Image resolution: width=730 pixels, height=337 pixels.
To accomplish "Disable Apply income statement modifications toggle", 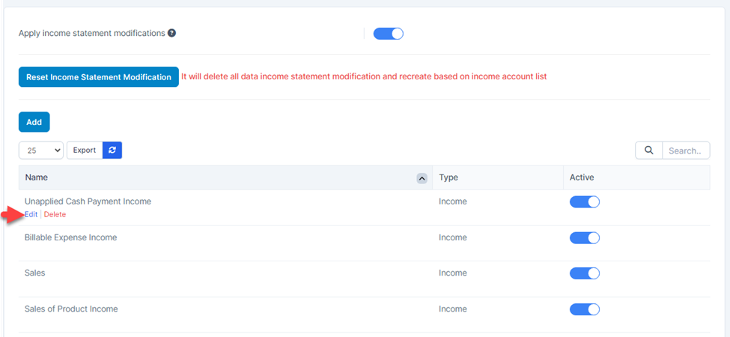I will pos(389,34).
